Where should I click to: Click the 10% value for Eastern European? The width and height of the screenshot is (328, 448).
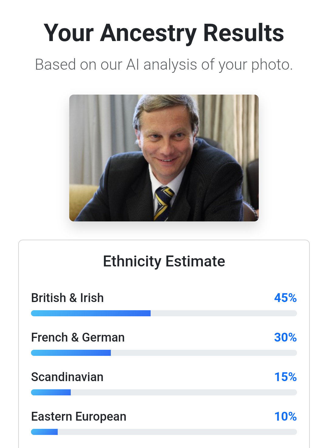(x=285, y=416)
